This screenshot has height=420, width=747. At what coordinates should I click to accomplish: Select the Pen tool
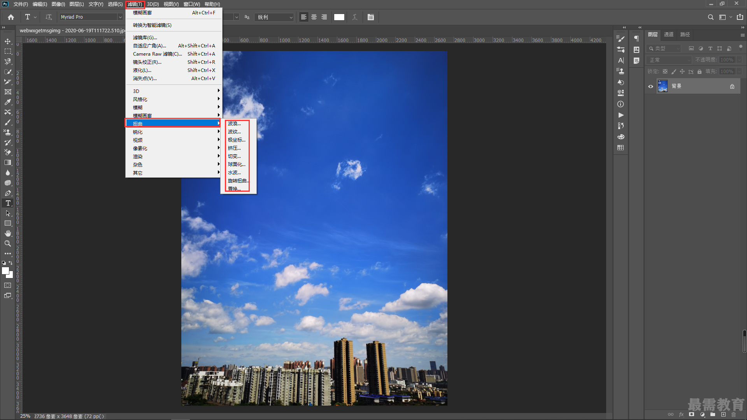tap(8, 193)
